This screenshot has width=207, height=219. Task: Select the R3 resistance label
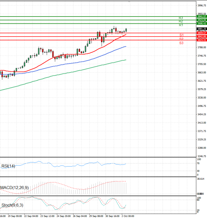181,18
